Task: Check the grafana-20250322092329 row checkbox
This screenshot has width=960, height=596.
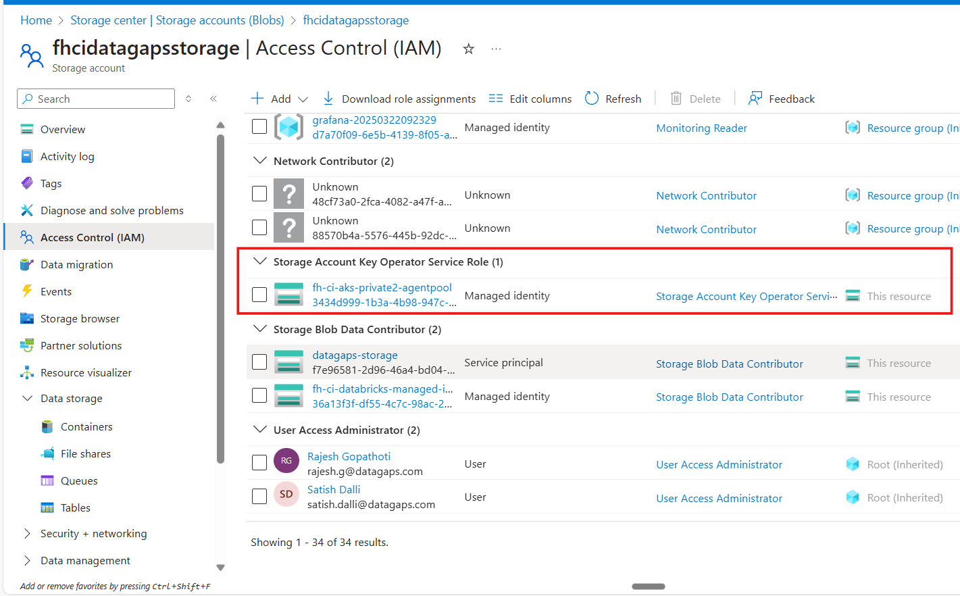Action: 259,126
